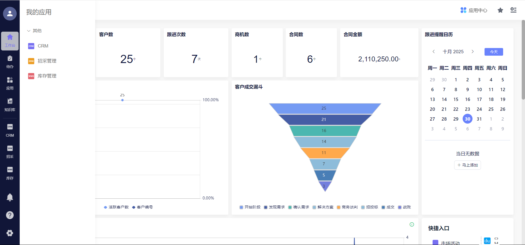
Task: Open 招采管理 from my applications list
Action: [47, 61]
